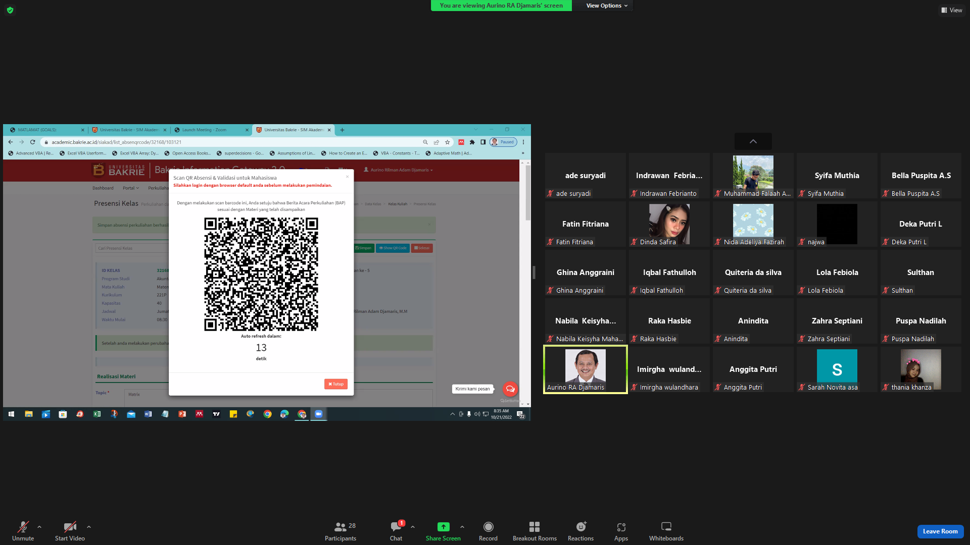Screen dimensions: 970x545
Task: Open the Dashboard menu item
Action: [x=103, y=188]
